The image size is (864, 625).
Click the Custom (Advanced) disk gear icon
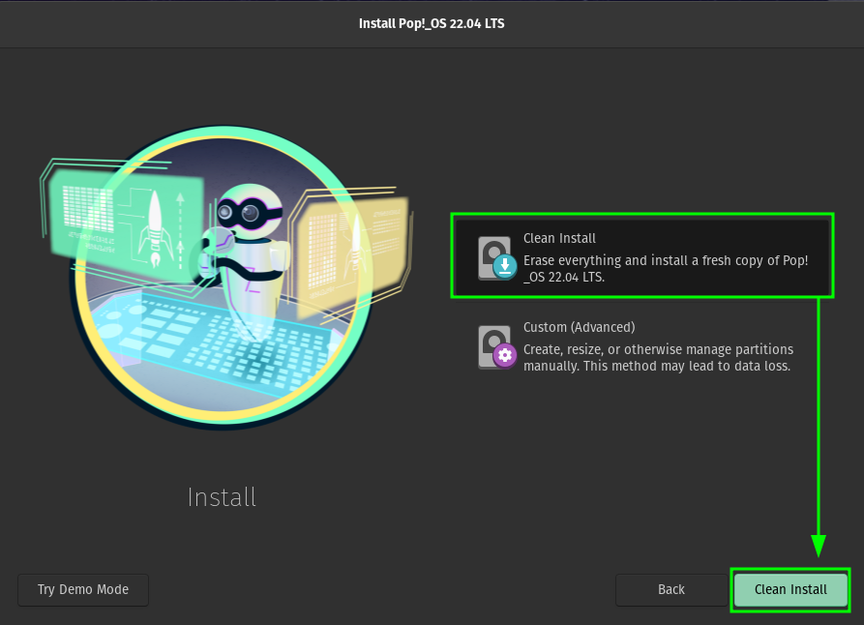(x=497, y=346)
